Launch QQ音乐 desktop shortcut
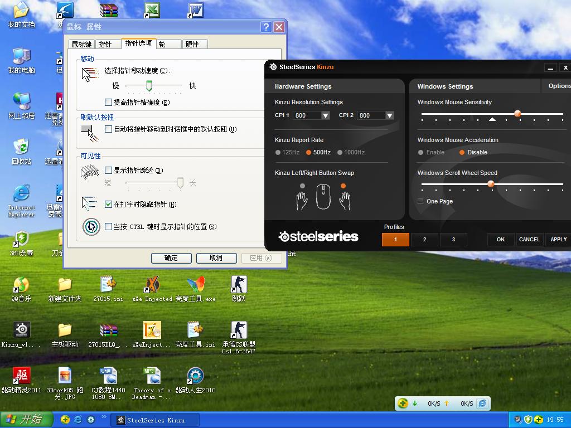This screenshot has width=571, height=428. (21, 289)
